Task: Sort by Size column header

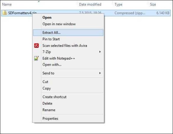Action: coord(153,5)
